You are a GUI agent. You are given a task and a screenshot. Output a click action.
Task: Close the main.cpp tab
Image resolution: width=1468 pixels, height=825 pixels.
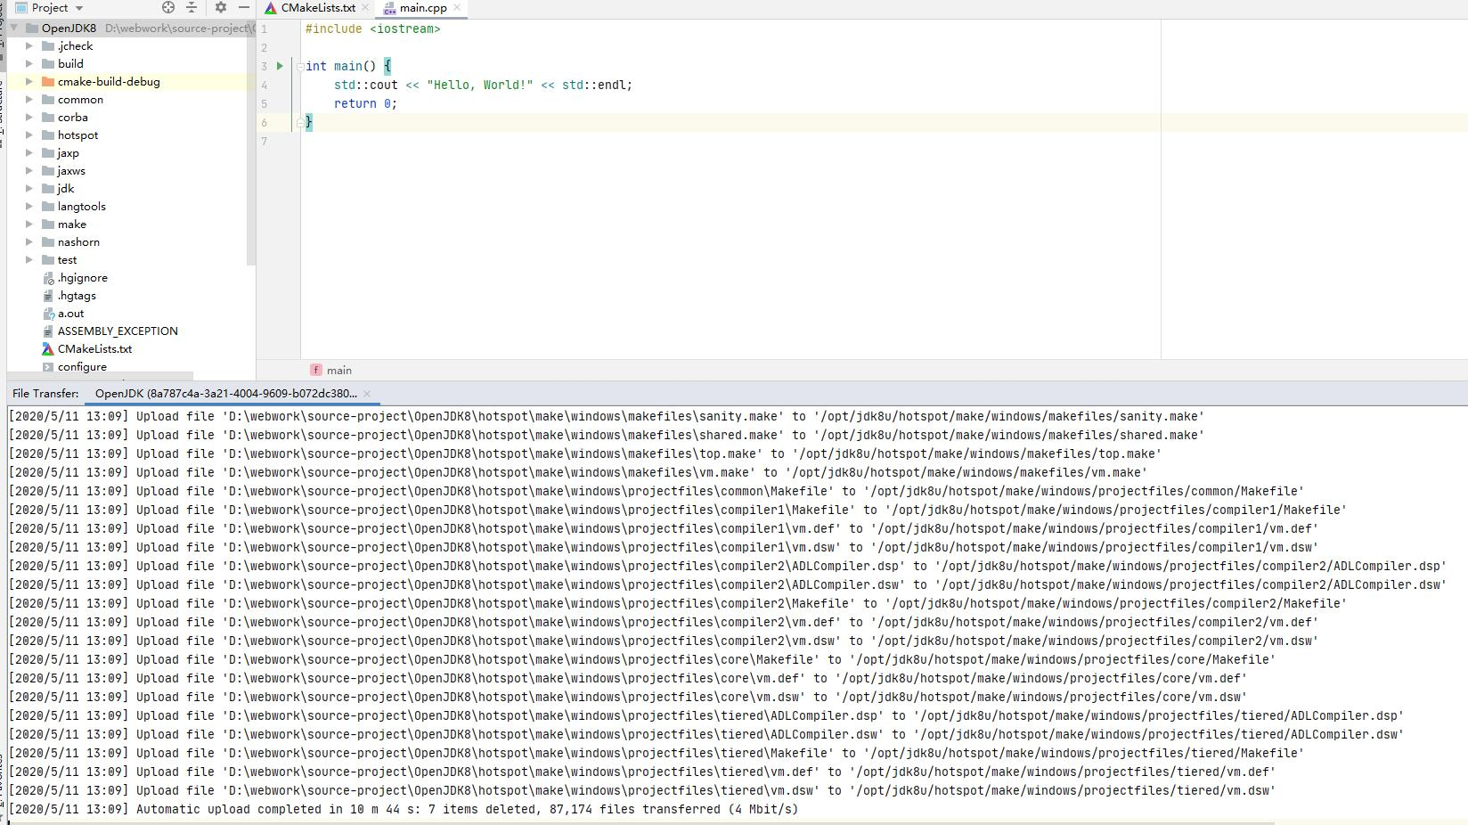click(x=457, y=7)
